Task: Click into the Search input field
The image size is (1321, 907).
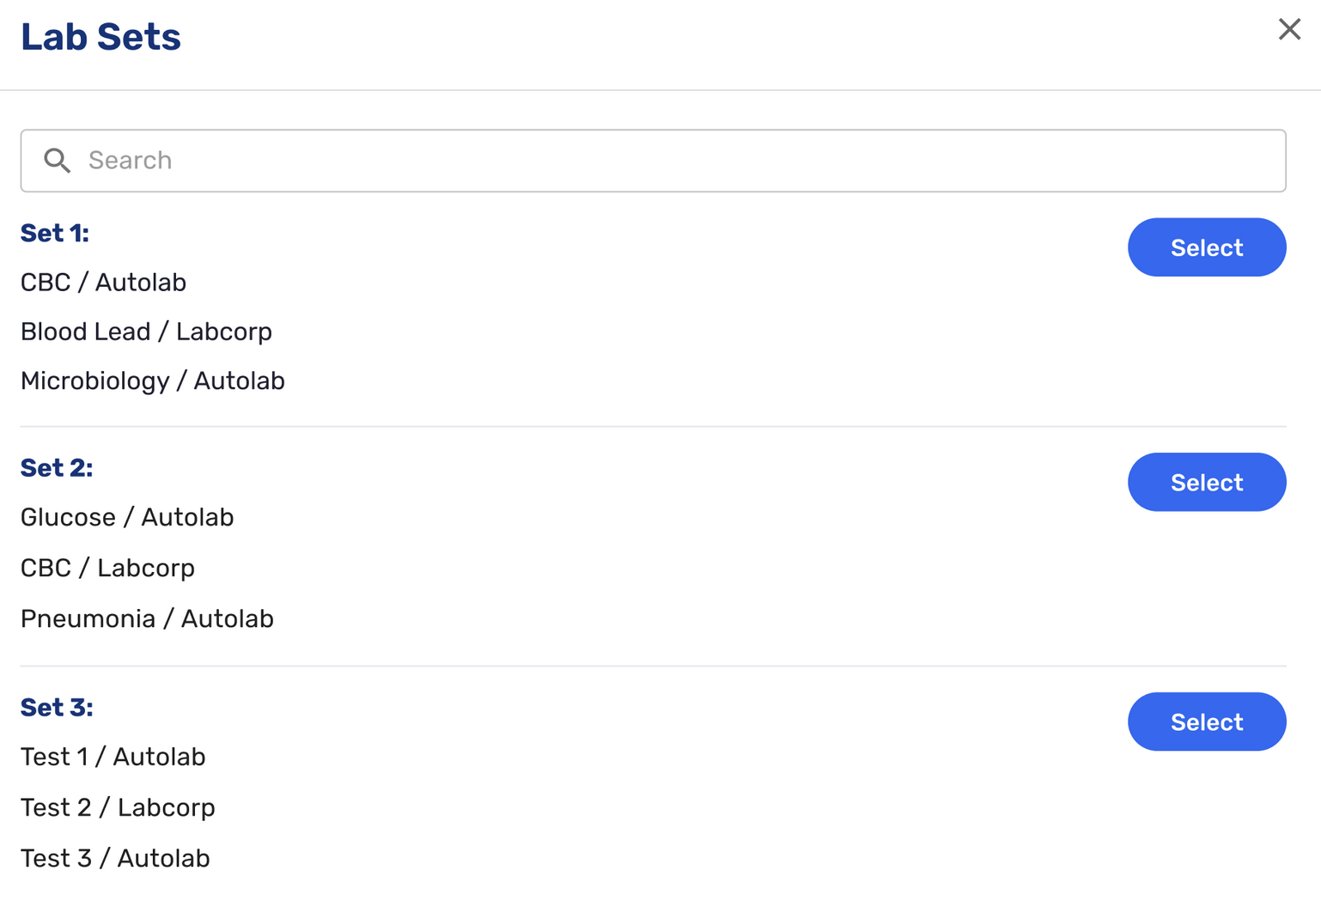Action: click(x=653, y=161)
